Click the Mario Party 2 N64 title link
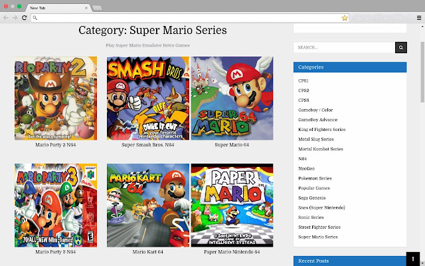Image resolution: width=425 pixels, height=266 pixels. [56, 145]
